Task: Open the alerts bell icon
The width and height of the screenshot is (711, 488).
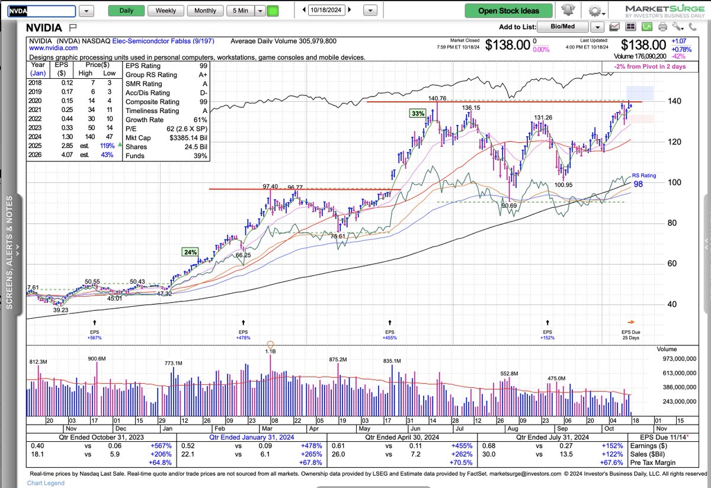Action: pyautogui.click(x=568, y=11)
